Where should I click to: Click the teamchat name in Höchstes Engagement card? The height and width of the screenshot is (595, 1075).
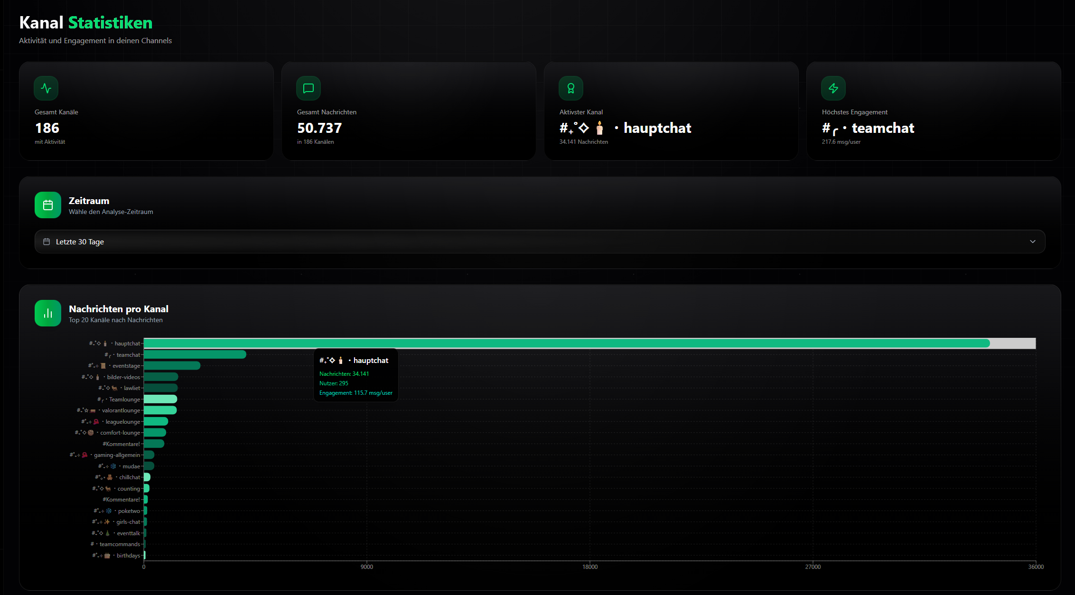coord(882,128)
